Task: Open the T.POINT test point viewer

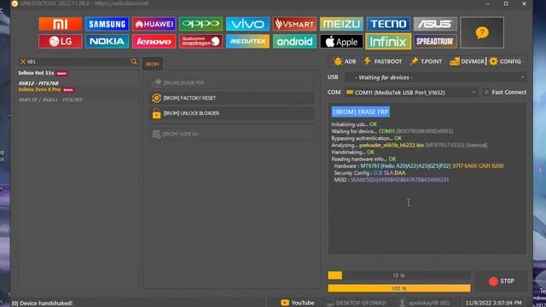Action: tap(426, 61)
